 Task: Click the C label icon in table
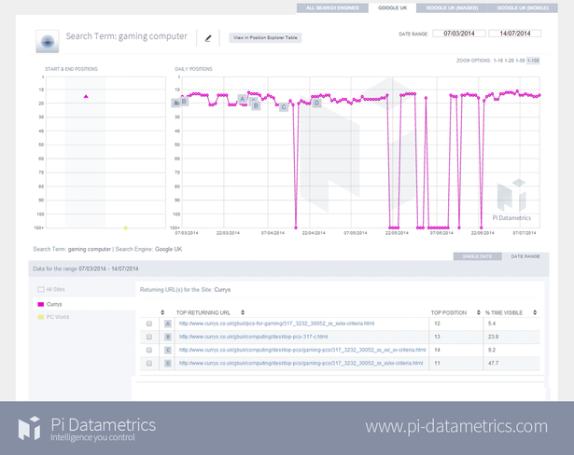(x=168, y=350)
